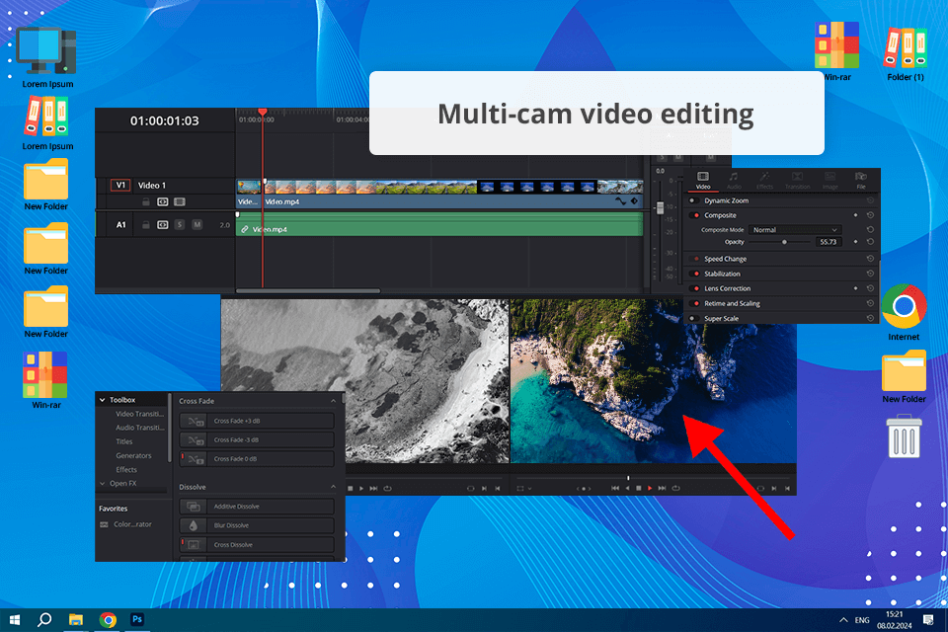Viewport: 948px width, 632px height.
Task: Solo the A1 audio track
Action: pyautogui.click(x=180, y=225)
